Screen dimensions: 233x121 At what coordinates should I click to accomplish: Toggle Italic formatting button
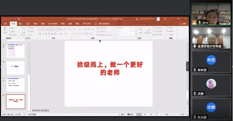click(x=43, y=34)
